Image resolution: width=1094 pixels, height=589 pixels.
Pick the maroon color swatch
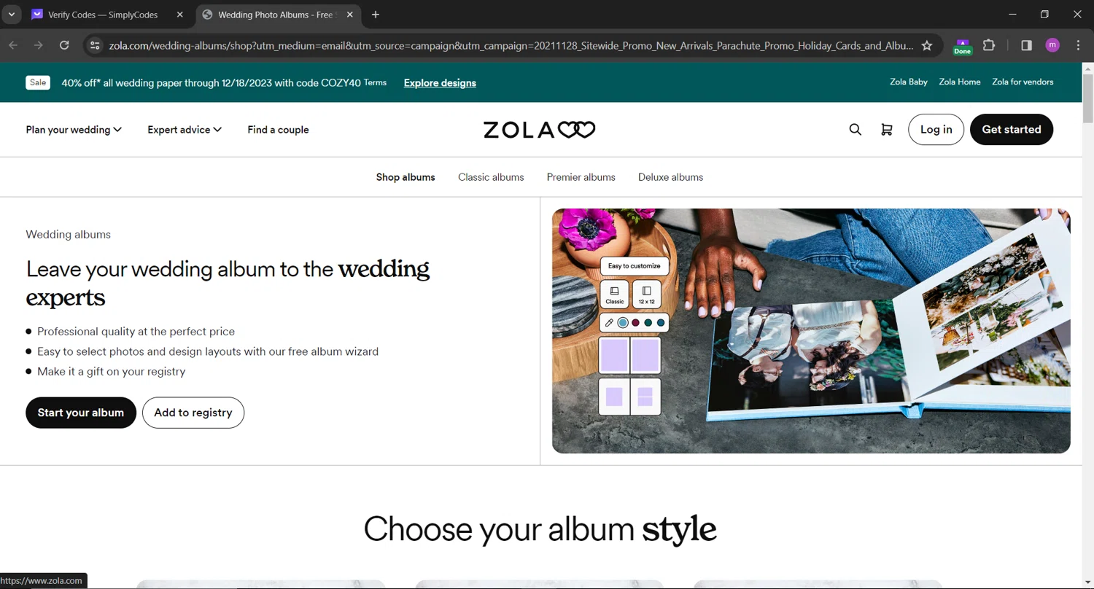pyautogui.click(x=635, y=323)
